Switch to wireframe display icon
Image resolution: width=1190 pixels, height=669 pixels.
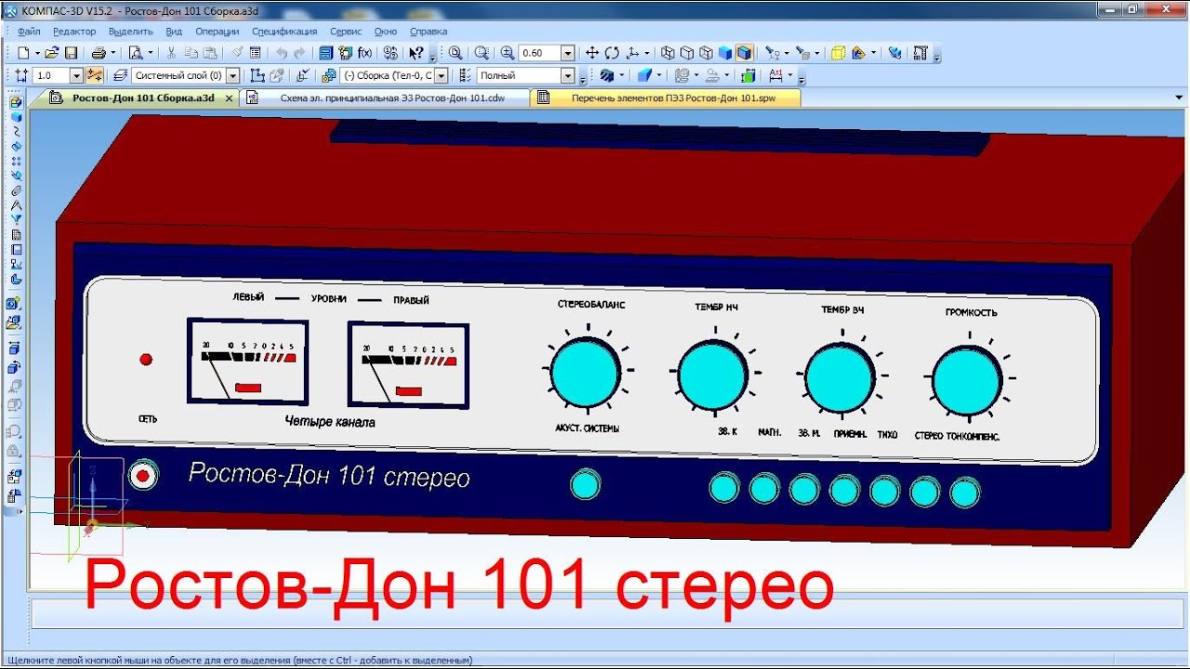[x=668, y=53]
